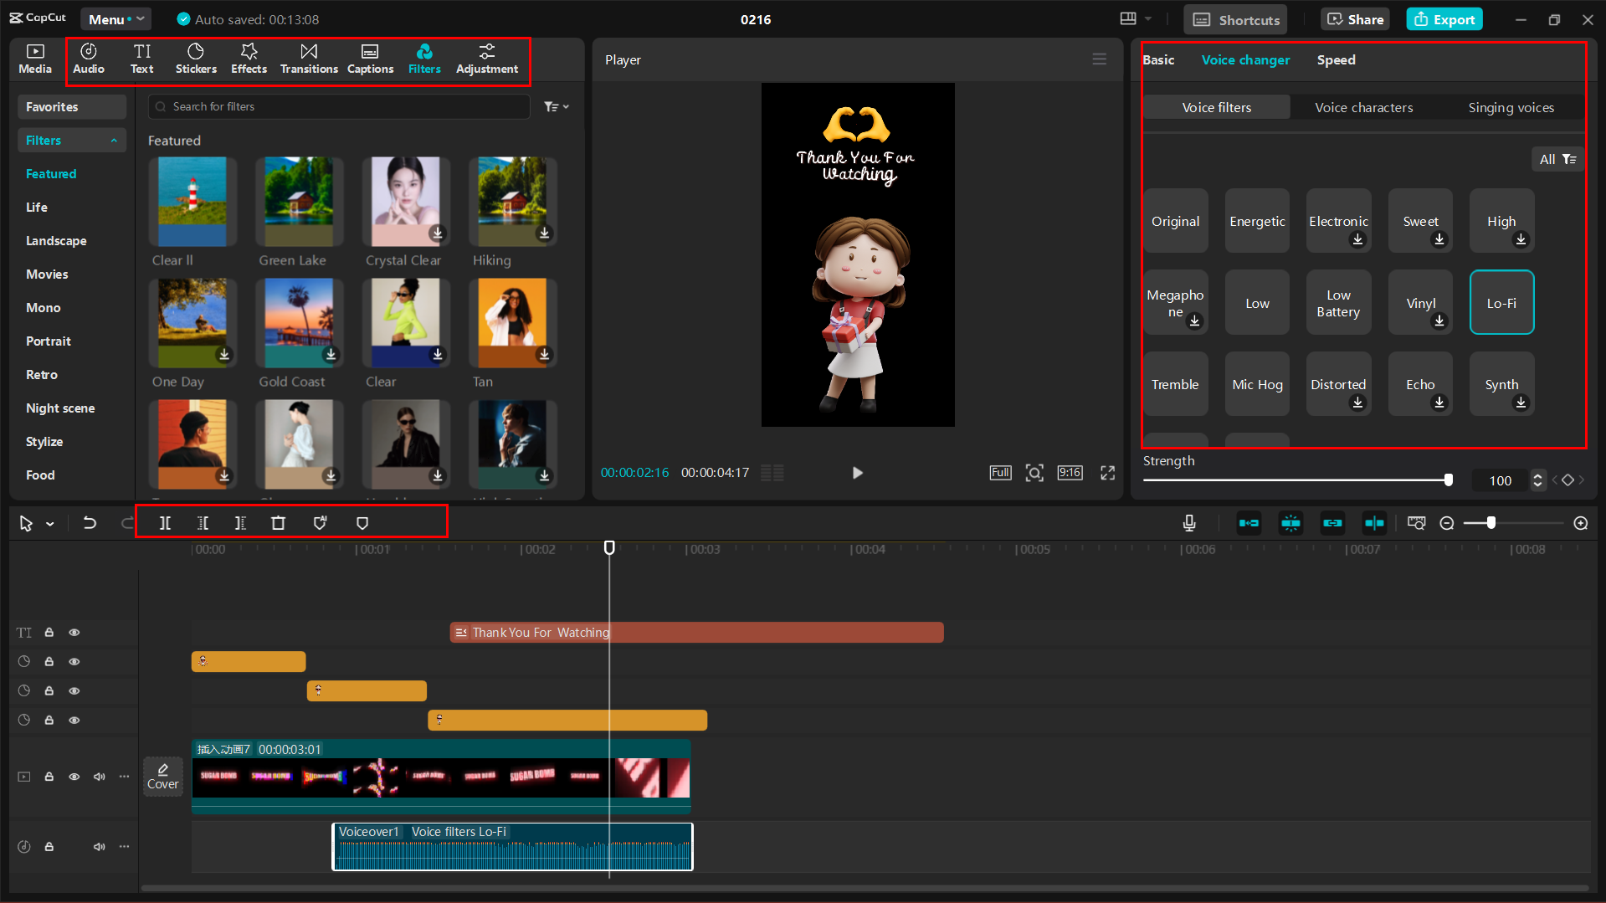1606x903 pixels.
Task: Collapse the Filters category list
Action: tap(114, 141)
